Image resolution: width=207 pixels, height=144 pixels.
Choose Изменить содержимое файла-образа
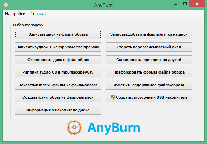[x=149, y=85]
